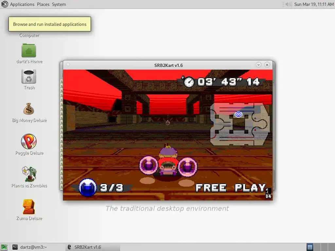
Task: Click the race timer reading 03' 43" 14
Action: click(x=228, y=82)
